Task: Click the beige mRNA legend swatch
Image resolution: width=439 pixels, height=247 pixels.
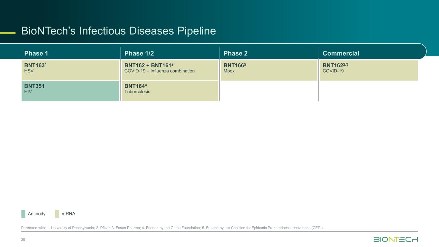Action: [x=57, y=214]
